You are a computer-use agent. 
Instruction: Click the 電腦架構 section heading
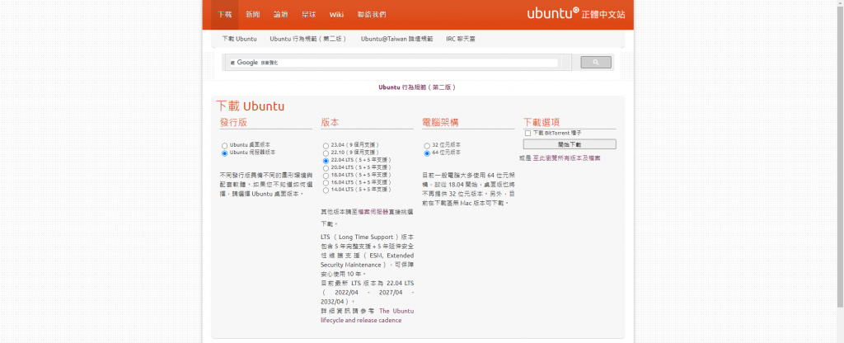(440, 122)
